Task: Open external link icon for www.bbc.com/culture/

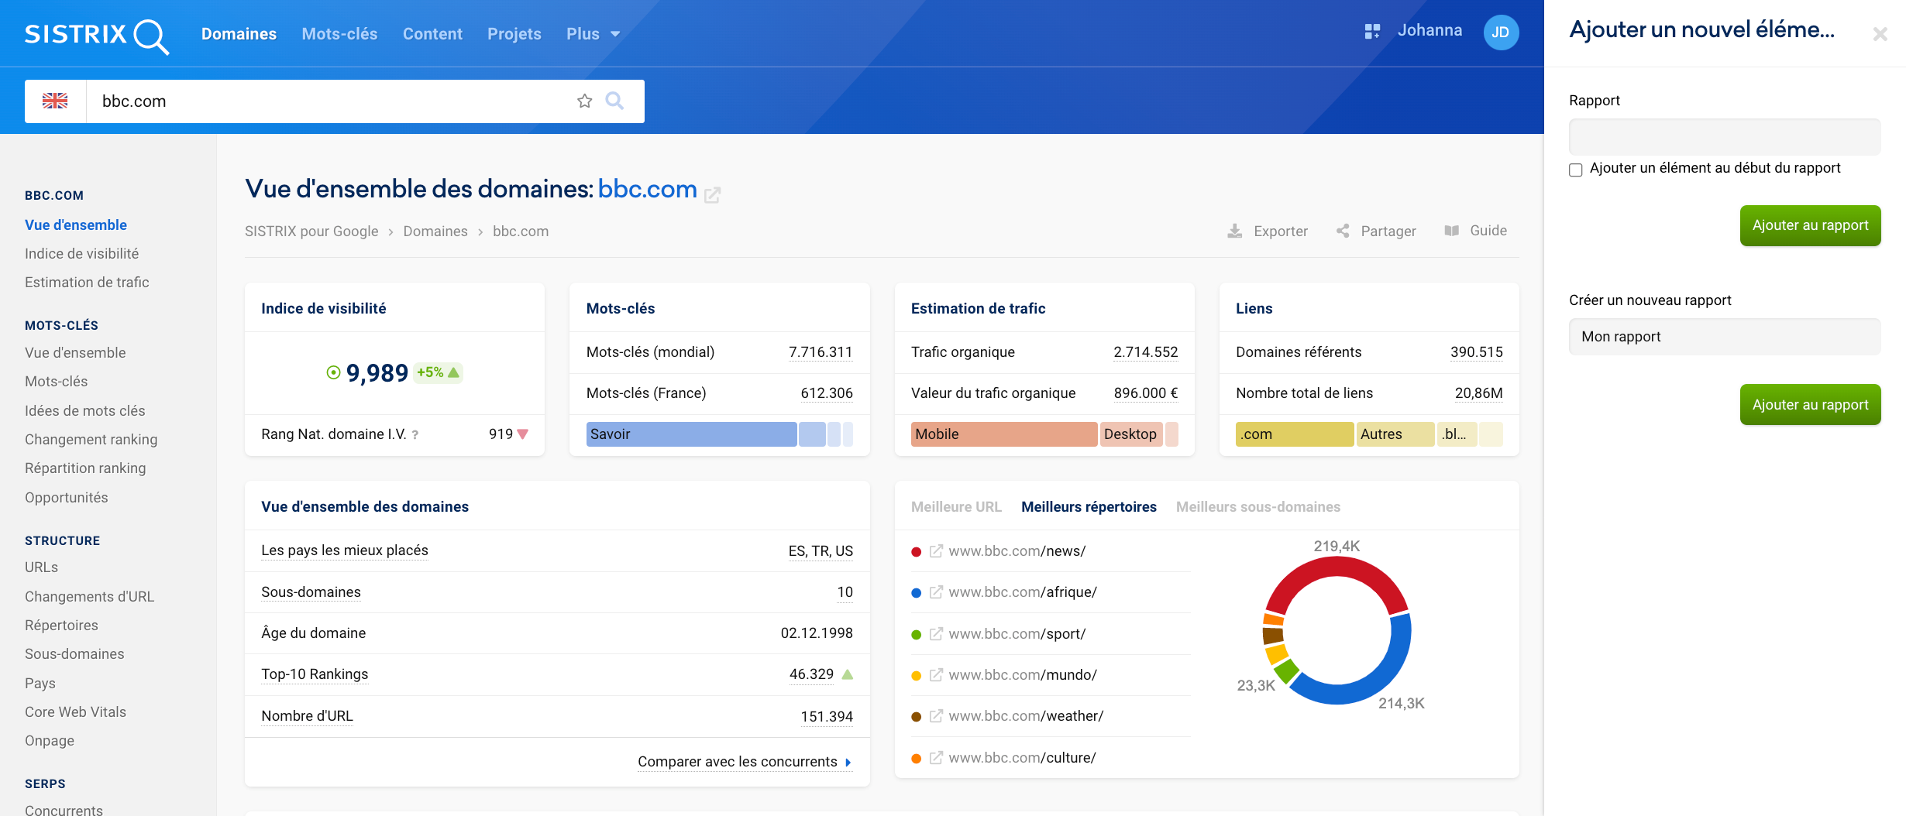Action: 936,758
